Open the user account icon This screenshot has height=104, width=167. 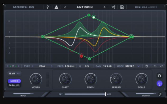click(x=56, y=7)
